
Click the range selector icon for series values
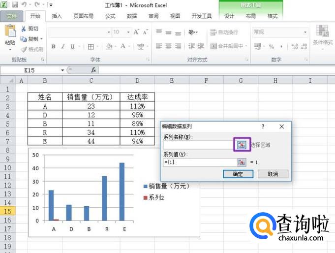pos(242,162)
